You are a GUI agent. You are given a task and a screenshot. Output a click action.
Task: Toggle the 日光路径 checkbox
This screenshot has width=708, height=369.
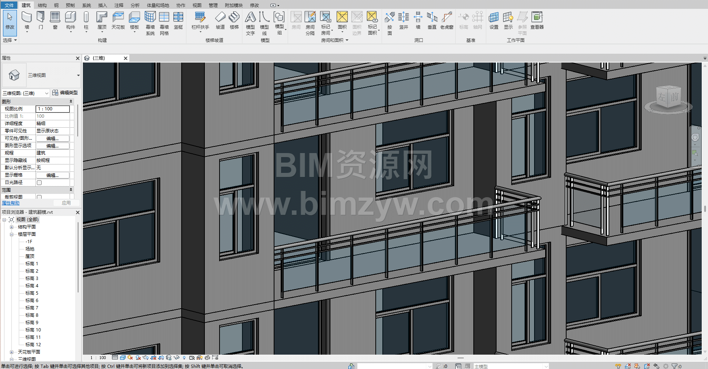[x=39, y=182]
